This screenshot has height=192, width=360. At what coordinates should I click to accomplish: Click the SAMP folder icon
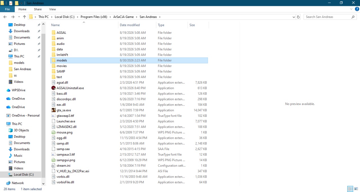pos(54,71)
